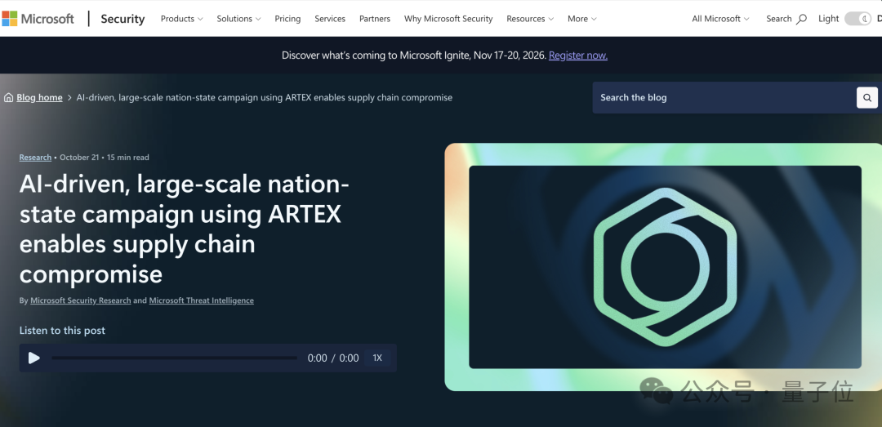Expand the Products dropdown menu
Screen dimensions: 882x427
181,19
